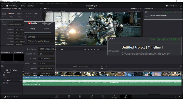Screen dimensions: 183x99
Task: Adjust the timeline zoom slider handle
Action: [101, 66]
